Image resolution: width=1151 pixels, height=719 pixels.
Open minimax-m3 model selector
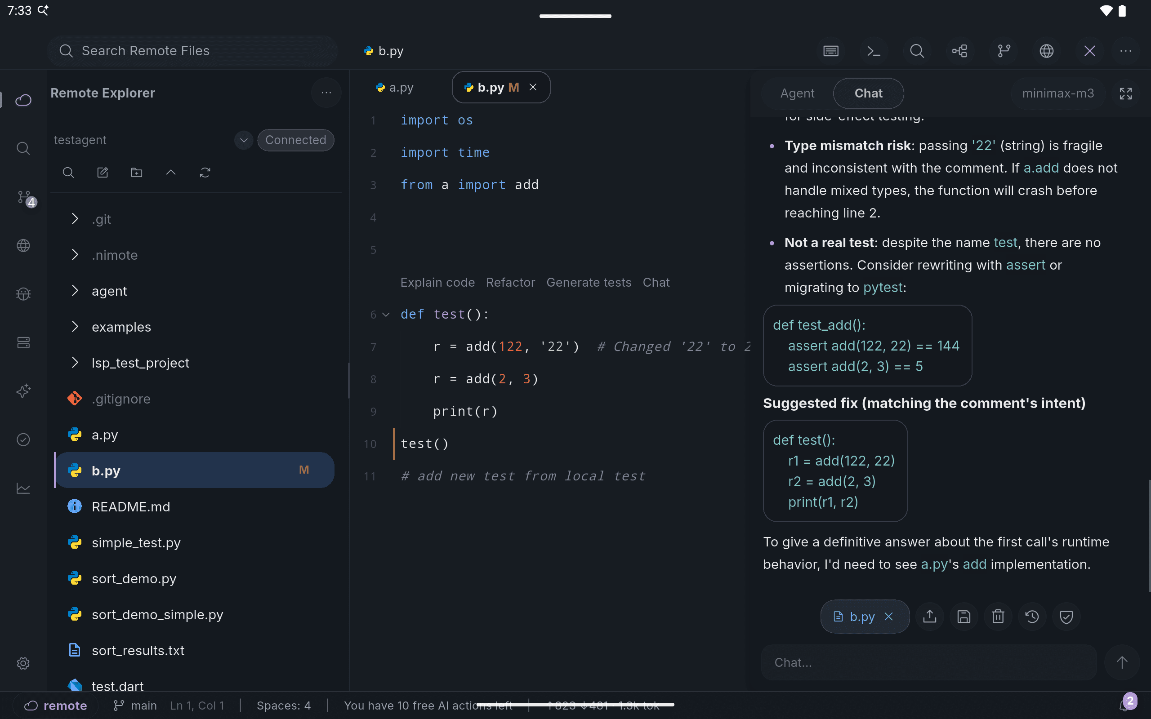coord(1058,93)
